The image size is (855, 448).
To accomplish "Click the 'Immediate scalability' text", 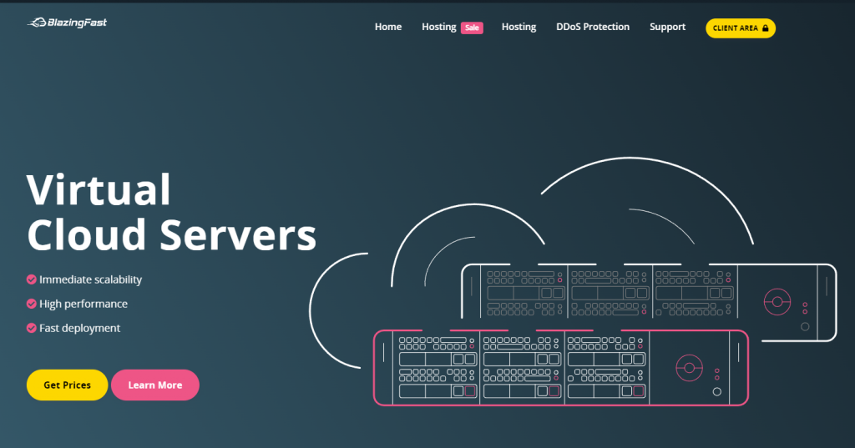I will pos(90,279).
